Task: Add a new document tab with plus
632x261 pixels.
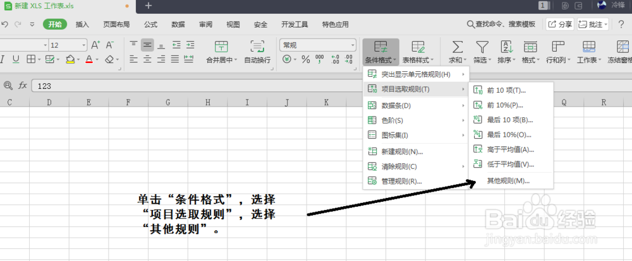Action: tap(149, 6)
